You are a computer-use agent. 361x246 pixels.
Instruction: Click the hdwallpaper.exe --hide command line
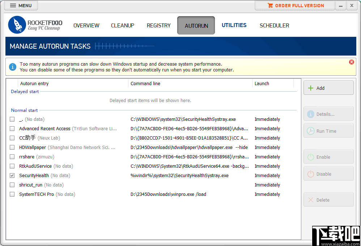(x=189, y=147)
